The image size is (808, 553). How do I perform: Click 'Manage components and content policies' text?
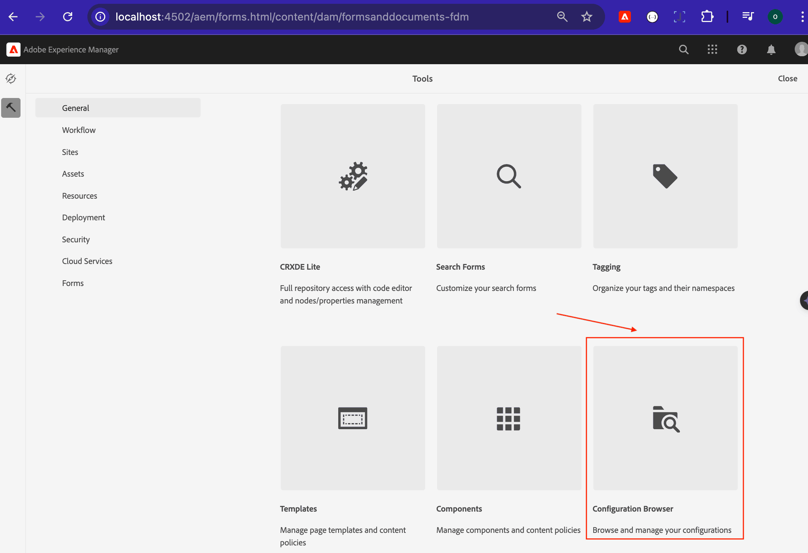pyautogui.click(x=508, y=530)
